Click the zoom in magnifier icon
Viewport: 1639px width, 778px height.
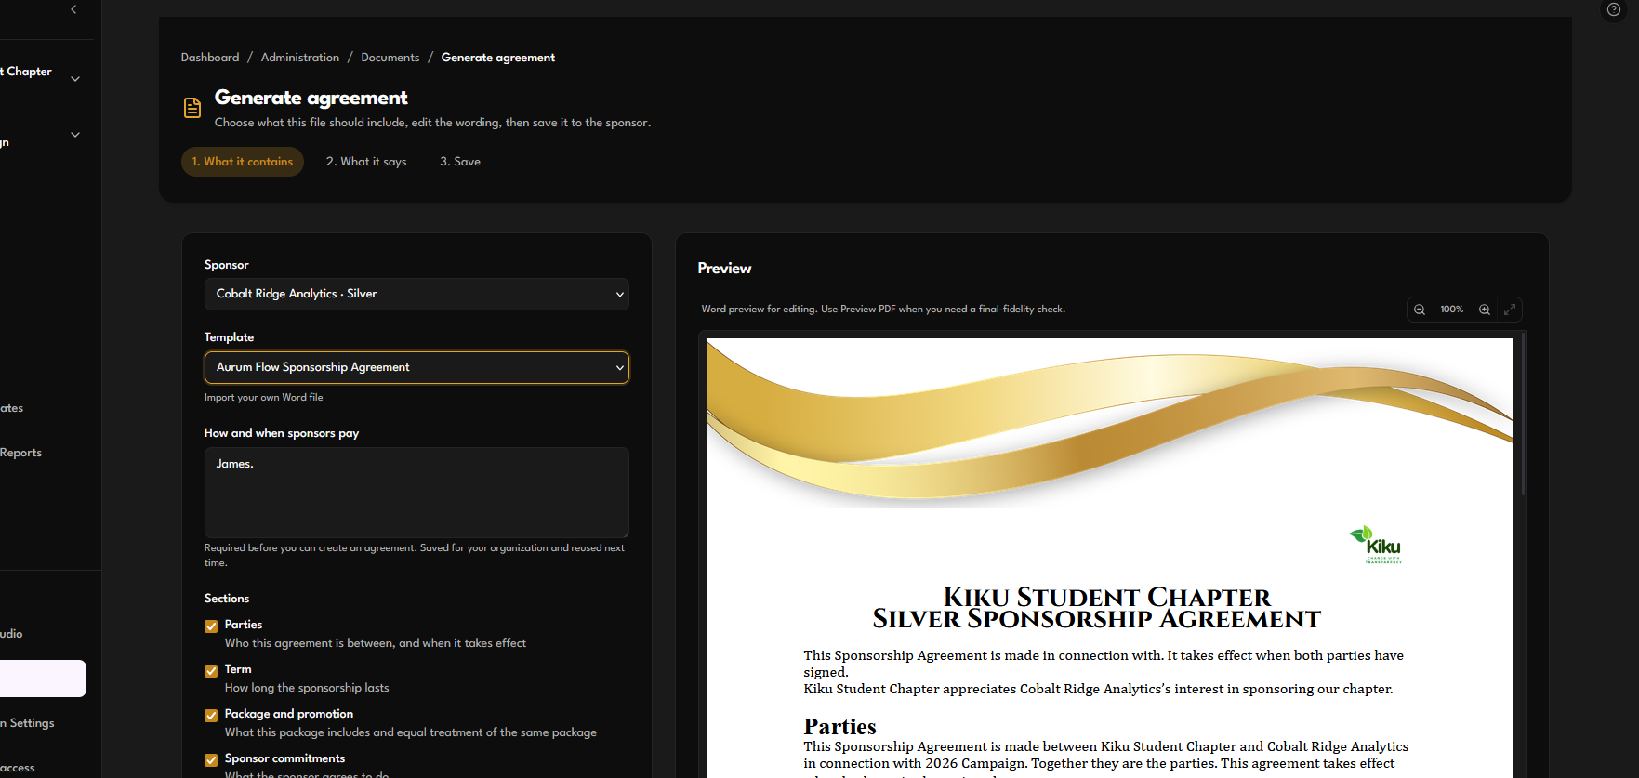(x=1485, y=310)
